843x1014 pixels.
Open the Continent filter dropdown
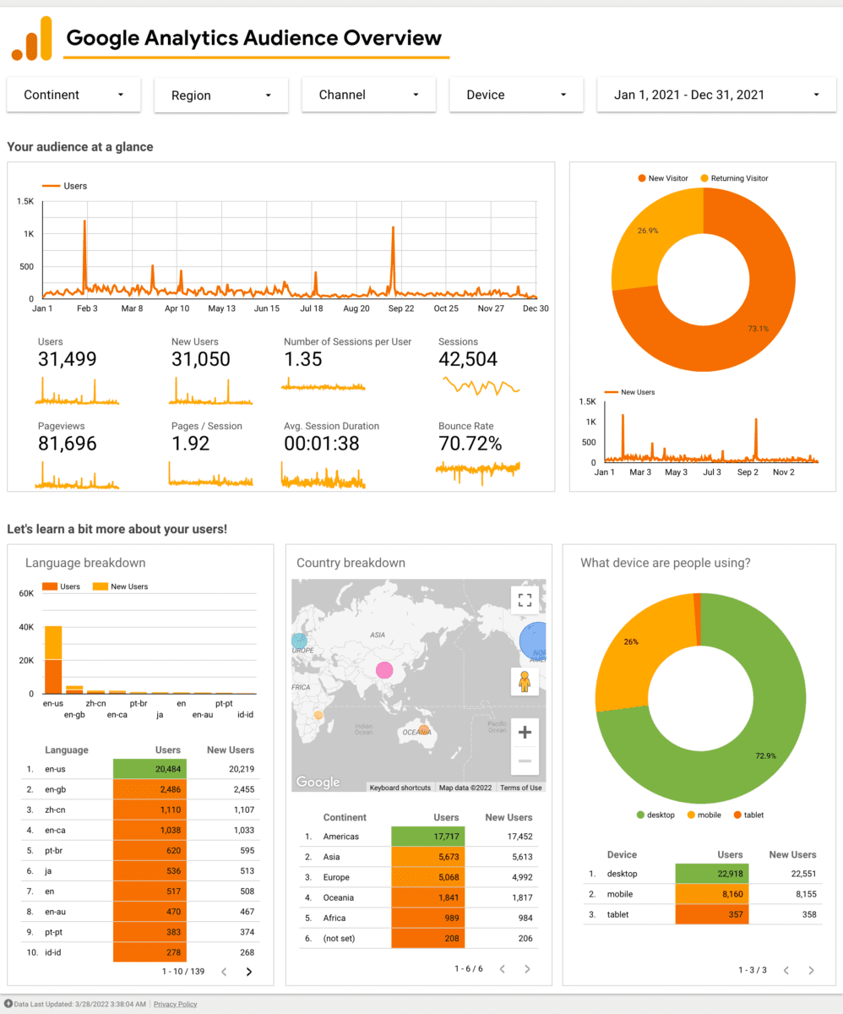coord(74,95)
